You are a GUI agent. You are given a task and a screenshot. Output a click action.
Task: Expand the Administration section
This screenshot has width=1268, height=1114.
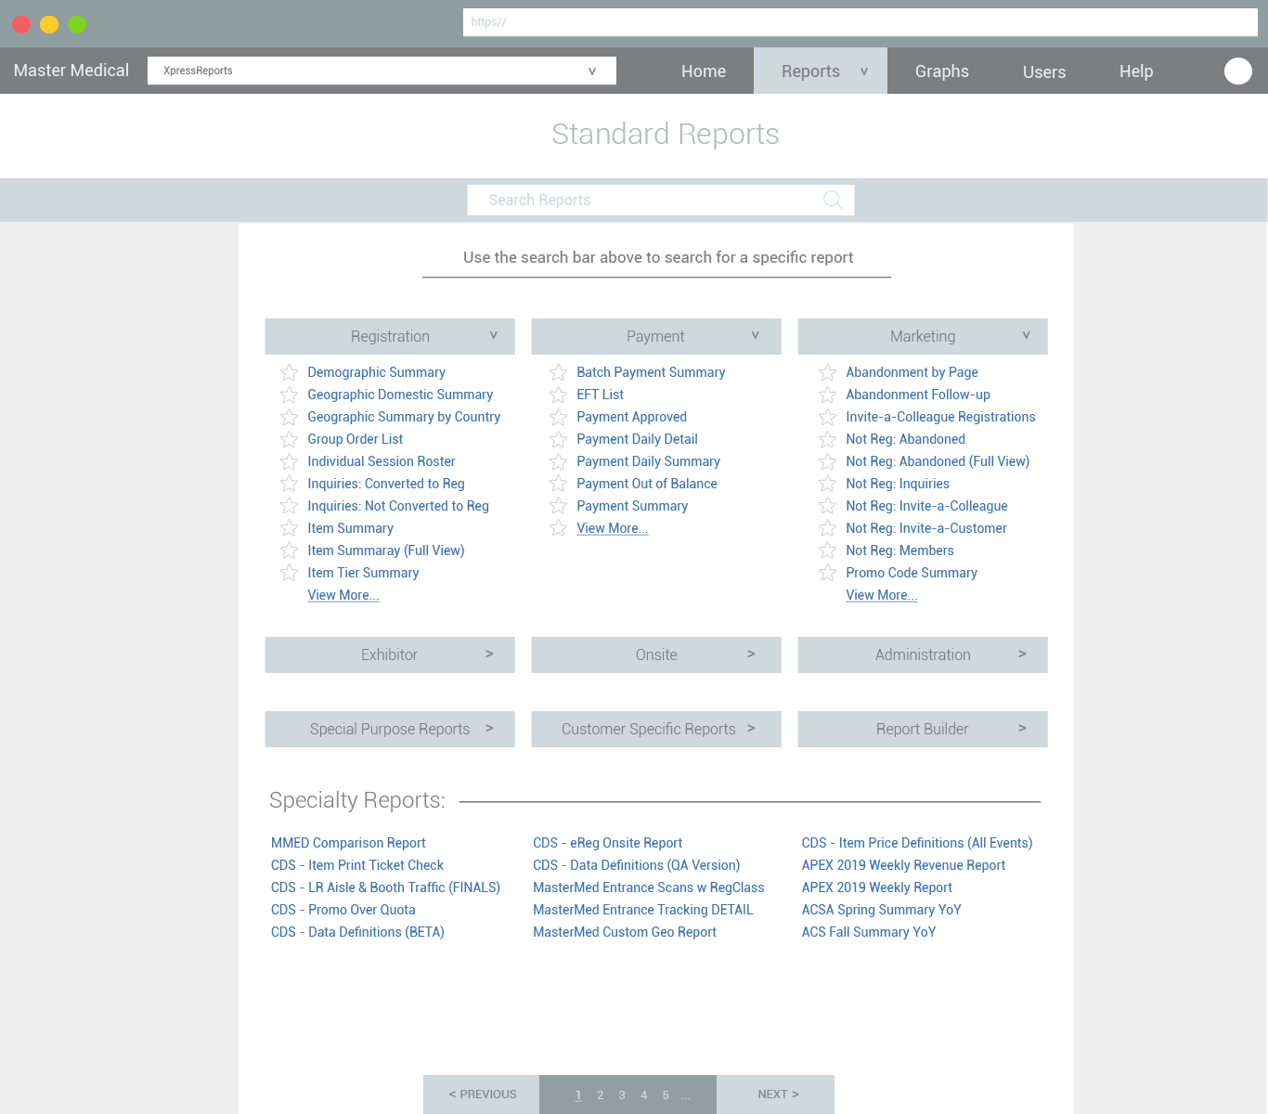click(923, 654)
